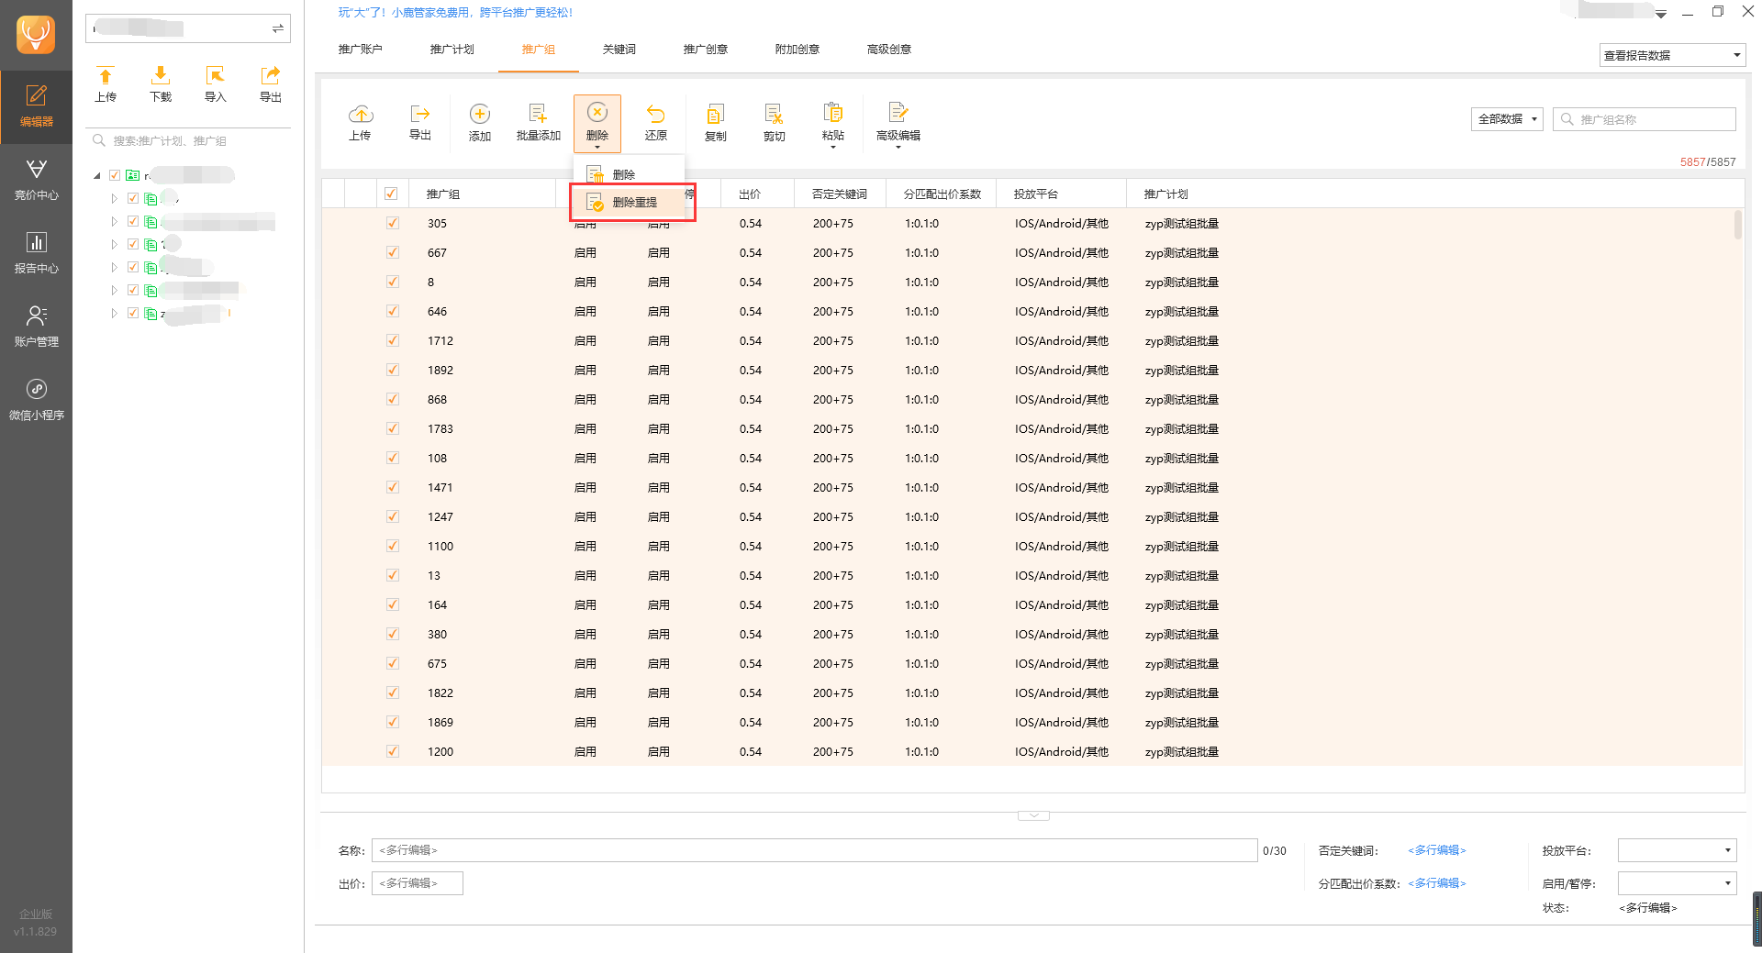
Task: Uncheck the checkbox for row 1712
Action: 393,340
